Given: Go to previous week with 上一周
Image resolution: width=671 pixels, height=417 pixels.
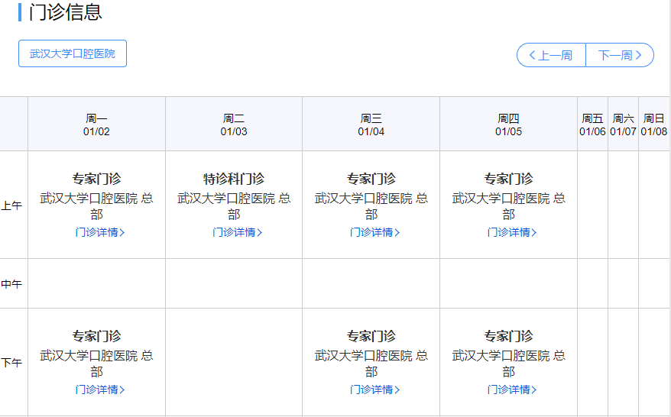Looking at the screenshot, I should (x=551, y=55).
